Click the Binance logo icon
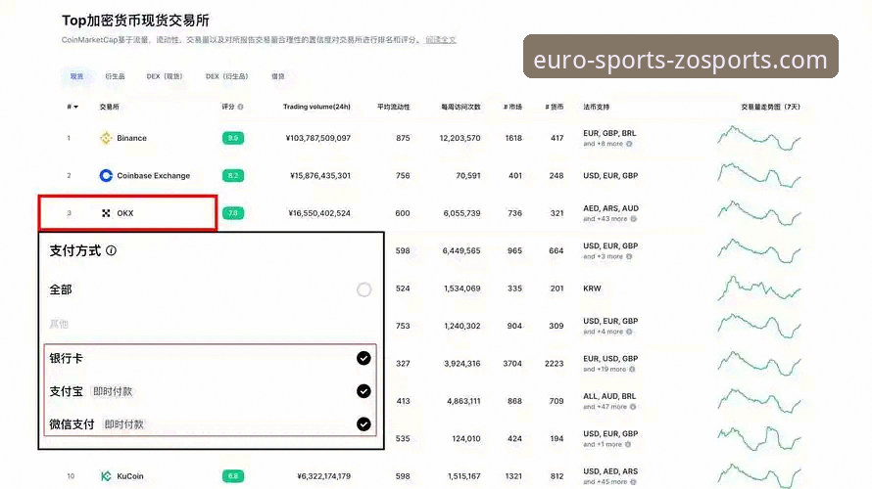This screenshot has width=872, height=489. click(x=106, y=138)
